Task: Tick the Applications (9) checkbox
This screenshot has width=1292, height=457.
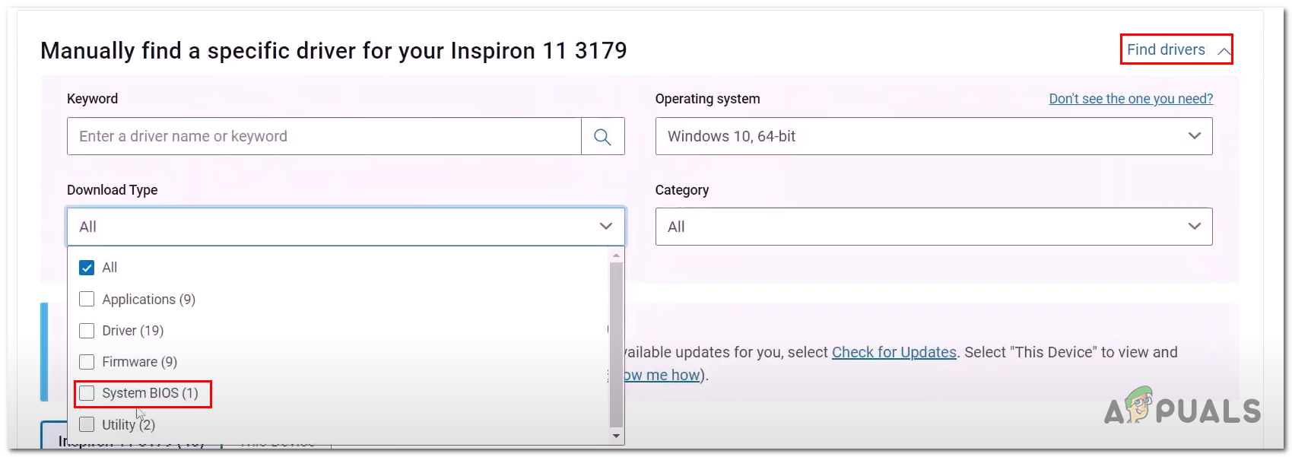Action: [x=87, y=300]
